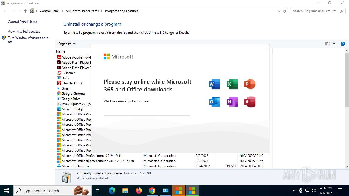This screenshot has height=196, width=349.
Task: Select Microsoft Office профессиональный 2019 - ru-ru
Action: (98, 161)
